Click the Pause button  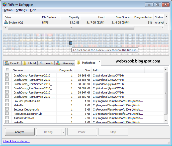point(82,132)
